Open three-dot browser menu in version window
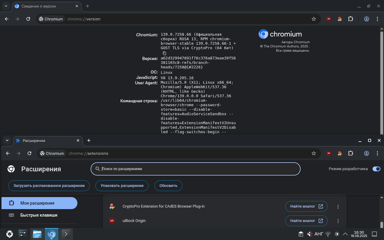The width and height of the screenshot is (384, 240). 377,19
